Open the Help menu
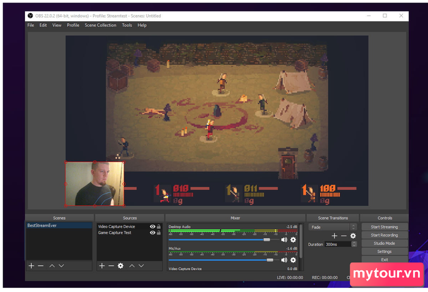428x292 pixels. (142, 25)
